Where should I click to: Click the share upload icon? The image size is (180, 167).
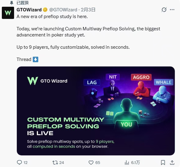pos(172,162)
